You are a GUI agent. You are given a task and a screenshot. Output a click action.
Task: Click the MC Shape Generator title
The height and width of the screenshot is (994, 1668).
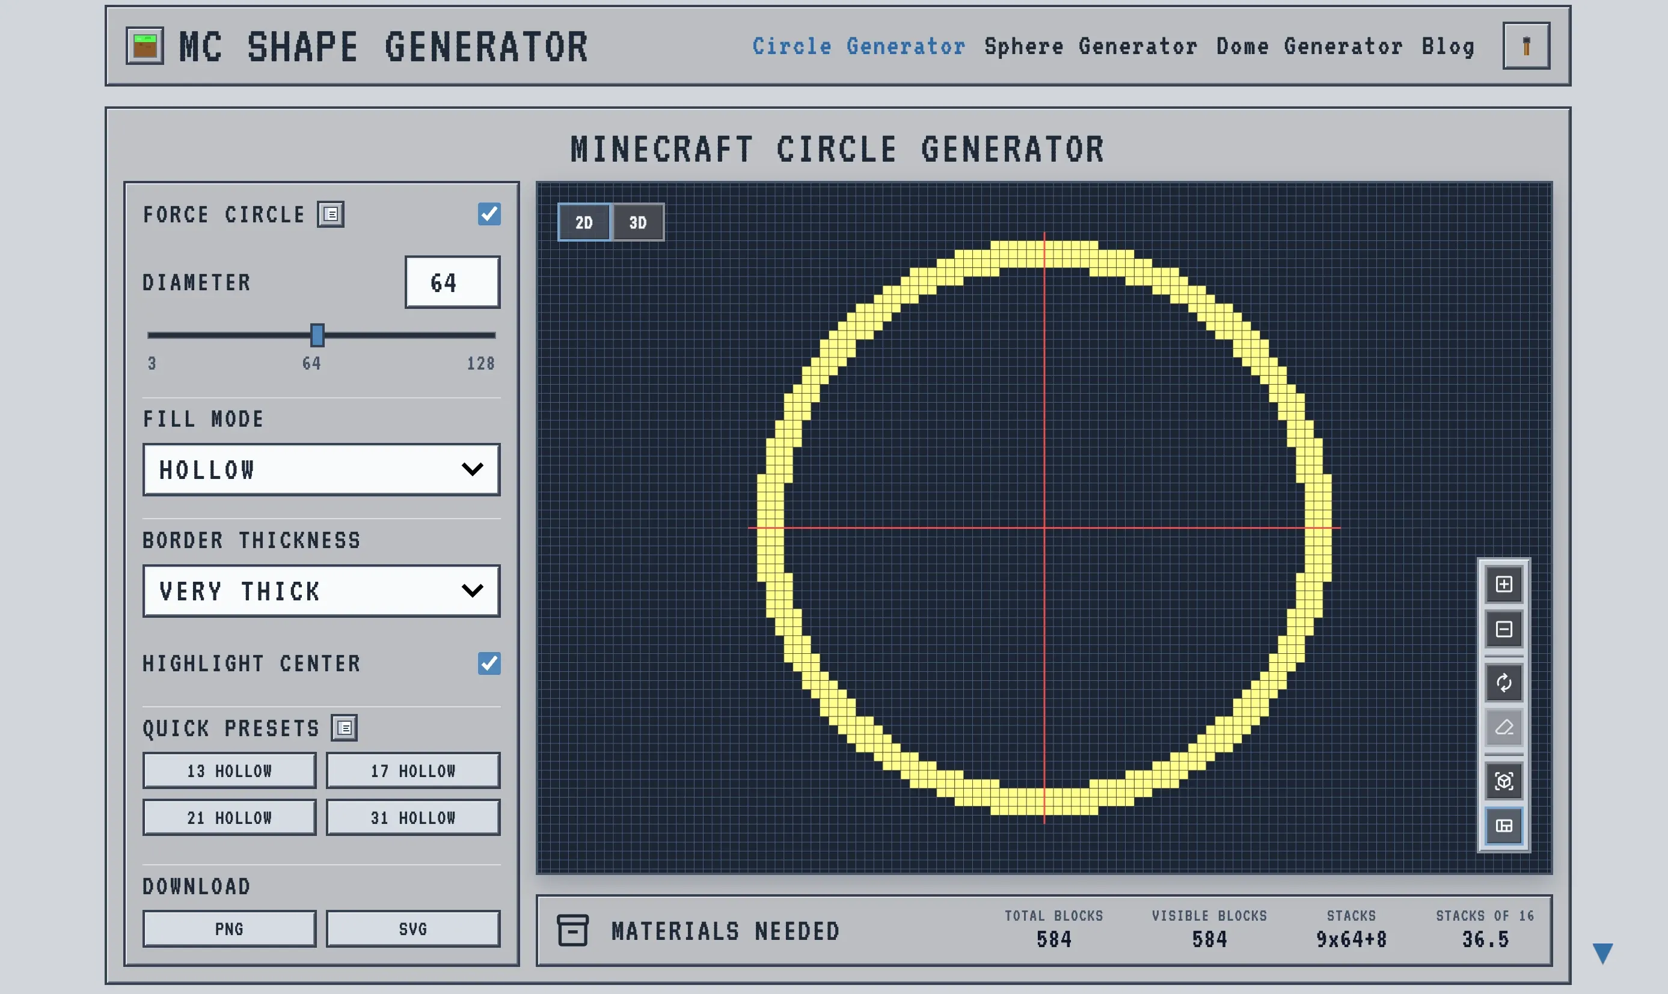click(x=383, y=47)
